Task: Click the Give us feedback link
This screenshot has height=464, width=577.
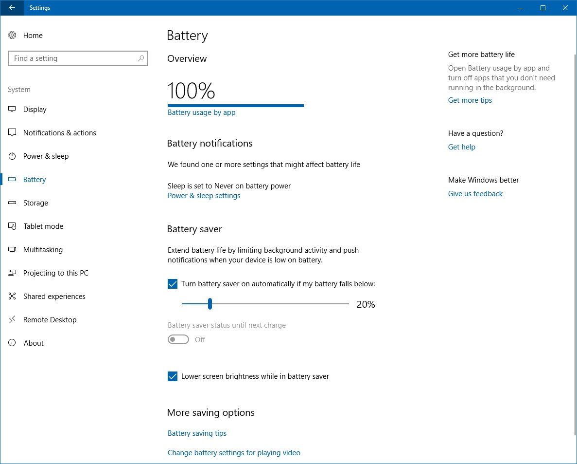Action: point(475,193)
